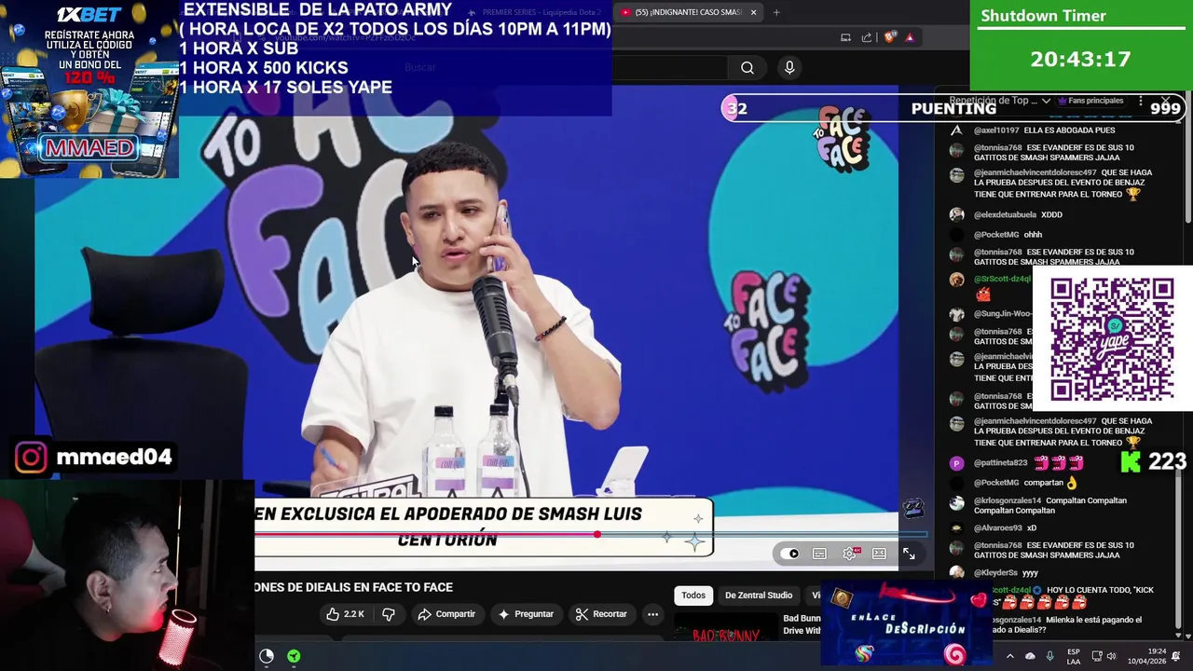This screenshot has width=1193, height=671.
Task: Click the Recortar clip button
Action: pyautogui.click(x=601, y=614)
